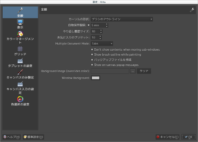Click the 標準設定(D) defaults button

tap(34, 137)
